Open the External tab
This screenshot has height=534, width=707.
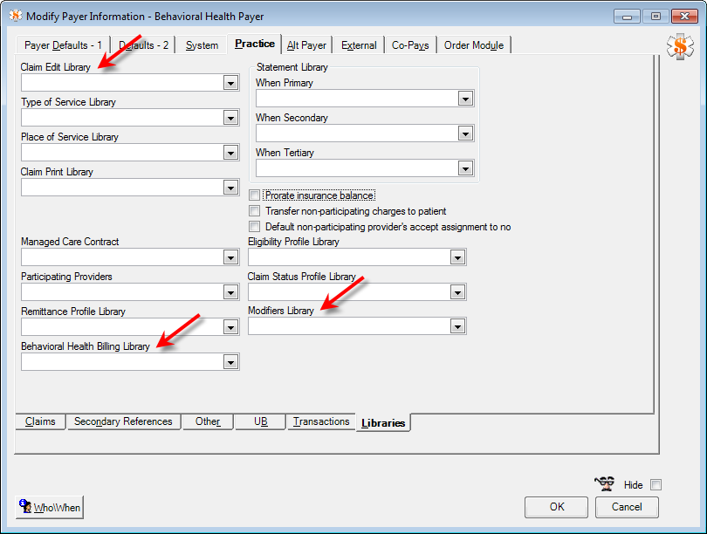(359, 45)
